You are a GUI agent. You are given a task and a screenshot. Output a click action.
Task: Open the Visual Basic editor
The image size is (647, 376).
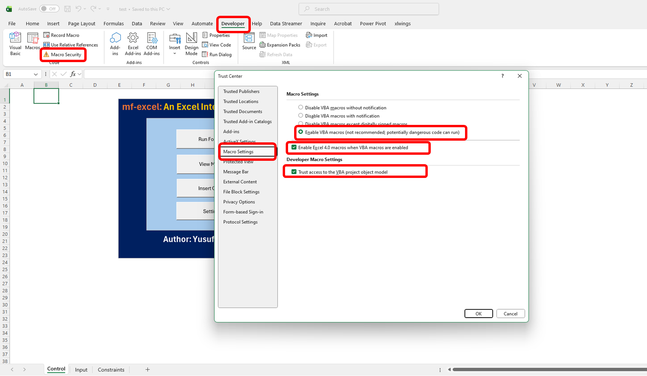point(15,44)
